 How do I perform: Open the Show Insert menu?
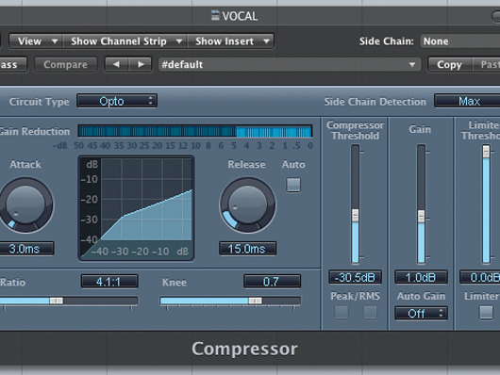[x=230, y=41]
